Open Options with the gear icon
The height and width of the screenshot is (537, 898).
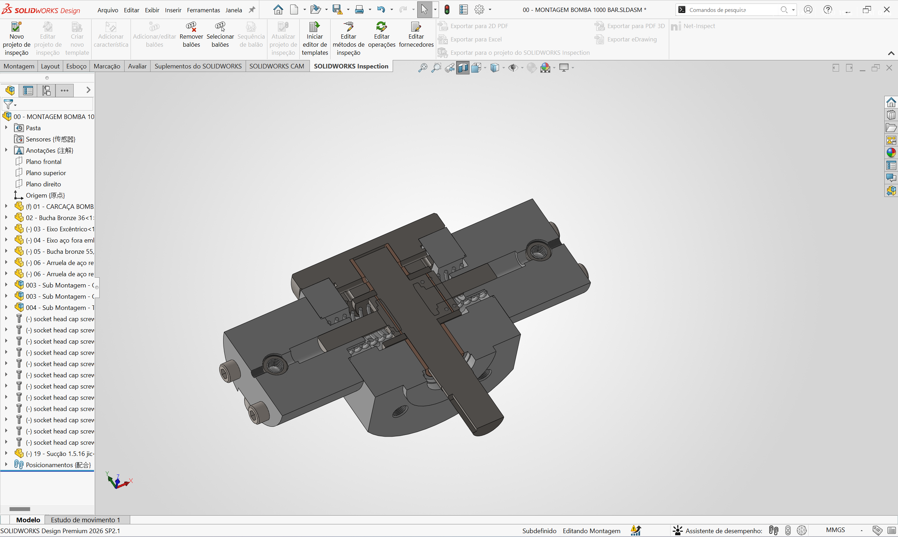click(x=479, y=10)
